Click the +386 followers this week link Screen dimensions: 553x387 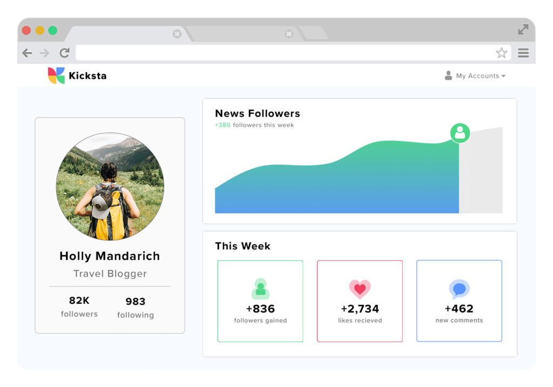[x=254, y=125]
